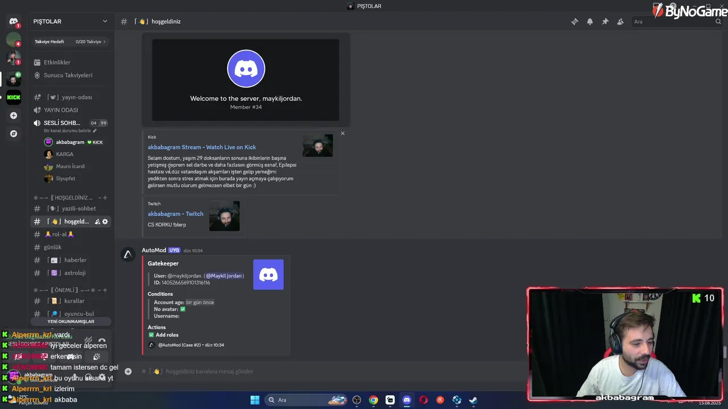
Task: Focus the hoşgeldiniz message input
Action: click(x=330, y=372)
